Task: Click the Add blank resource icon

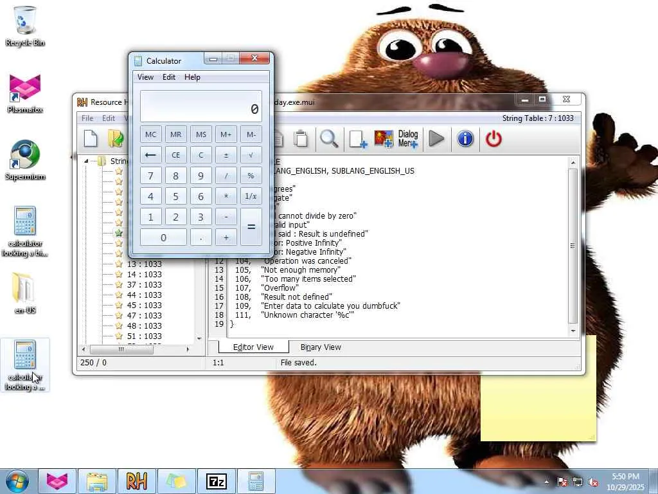Action: point(358,139)
